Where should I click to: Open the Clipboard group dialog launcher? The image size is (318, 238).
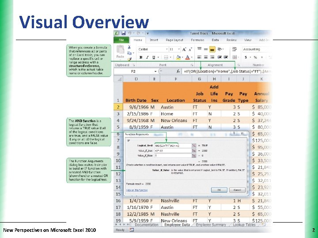[134, 65]
